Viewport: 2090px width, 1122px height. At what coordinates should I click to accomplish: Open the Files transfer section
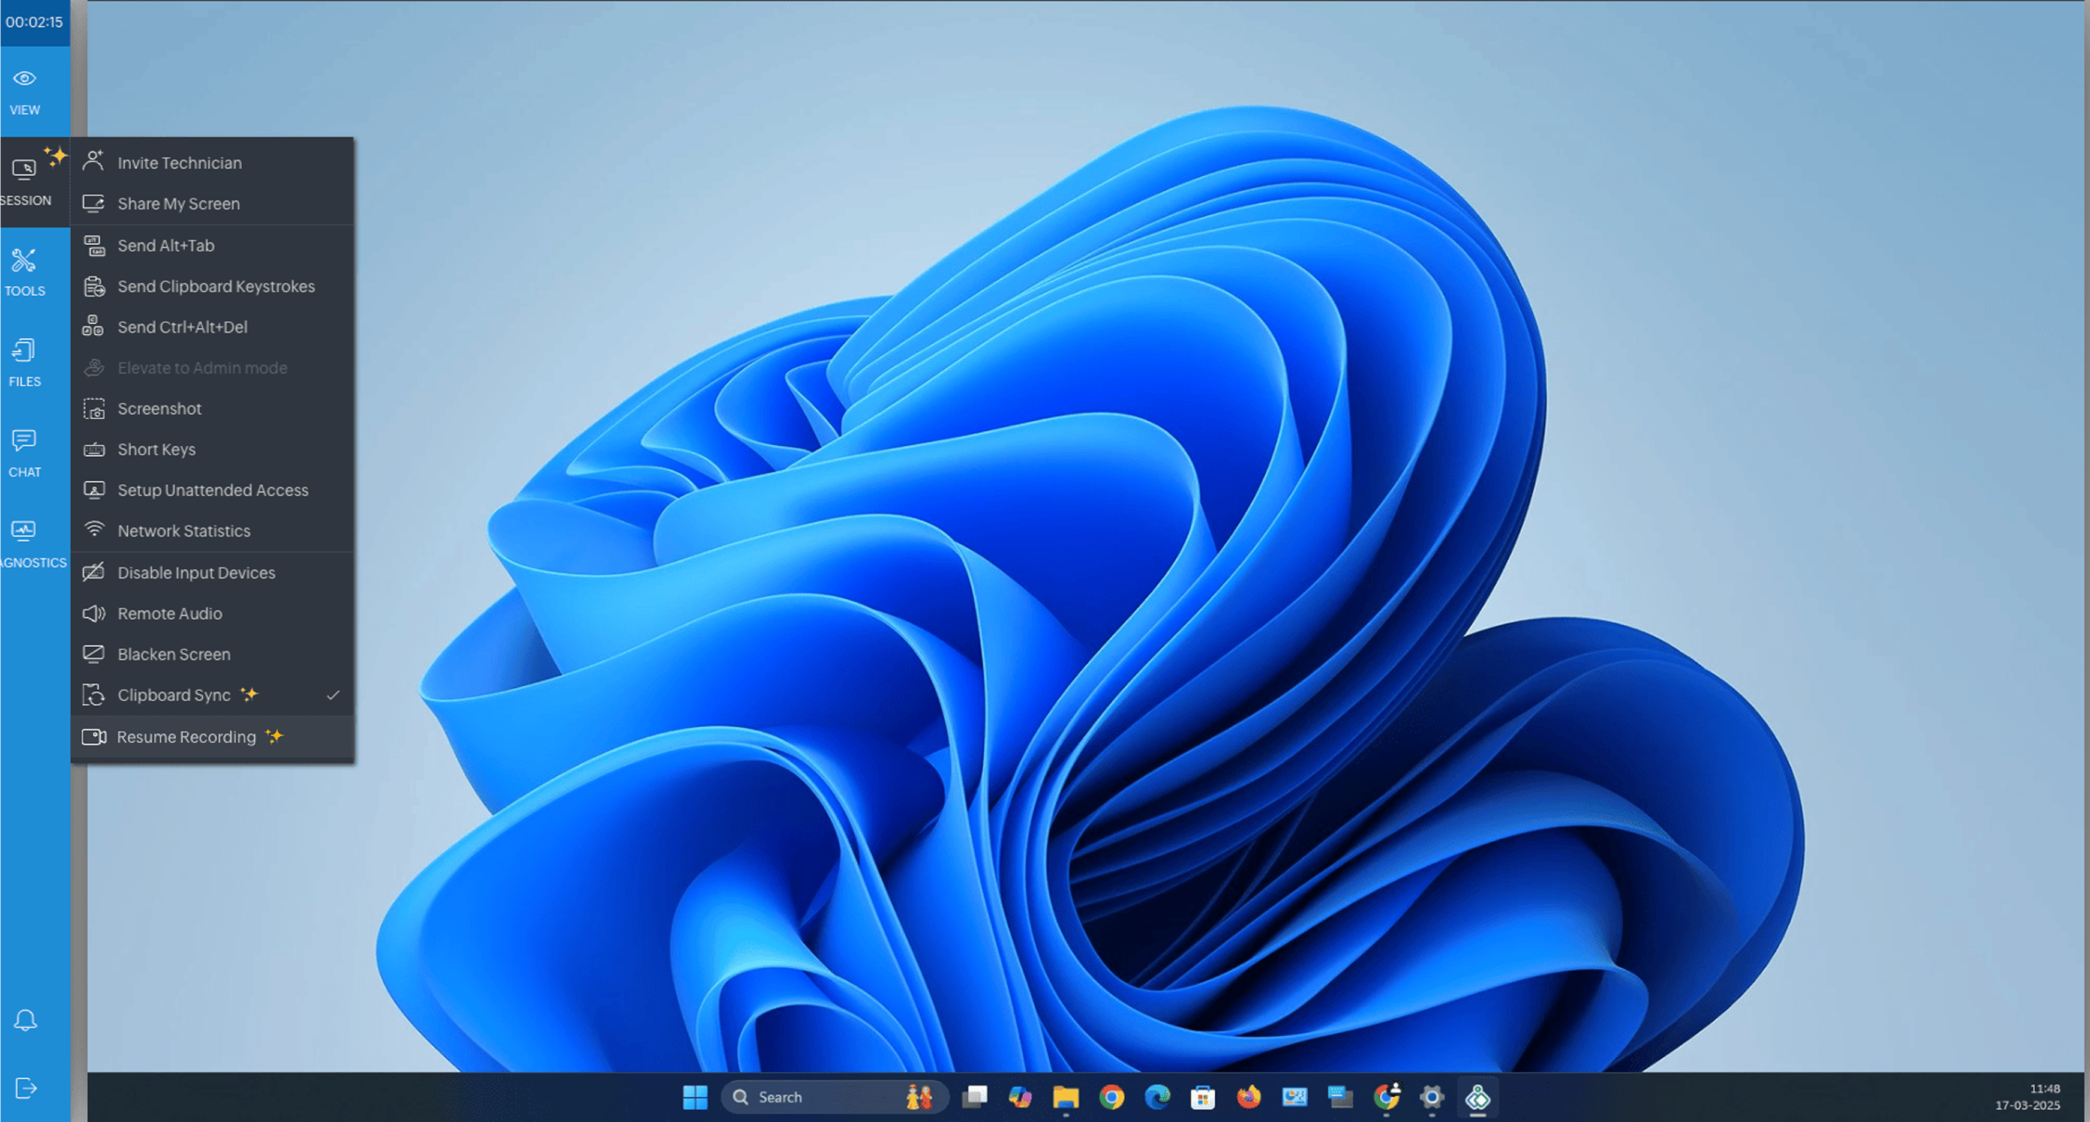pos(25,362)
